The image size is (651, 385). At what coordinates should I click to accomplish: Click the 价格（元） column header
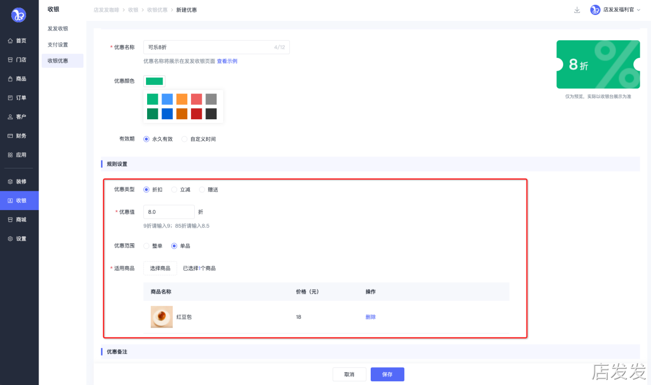pyautogui.click(x=307, y=292)
